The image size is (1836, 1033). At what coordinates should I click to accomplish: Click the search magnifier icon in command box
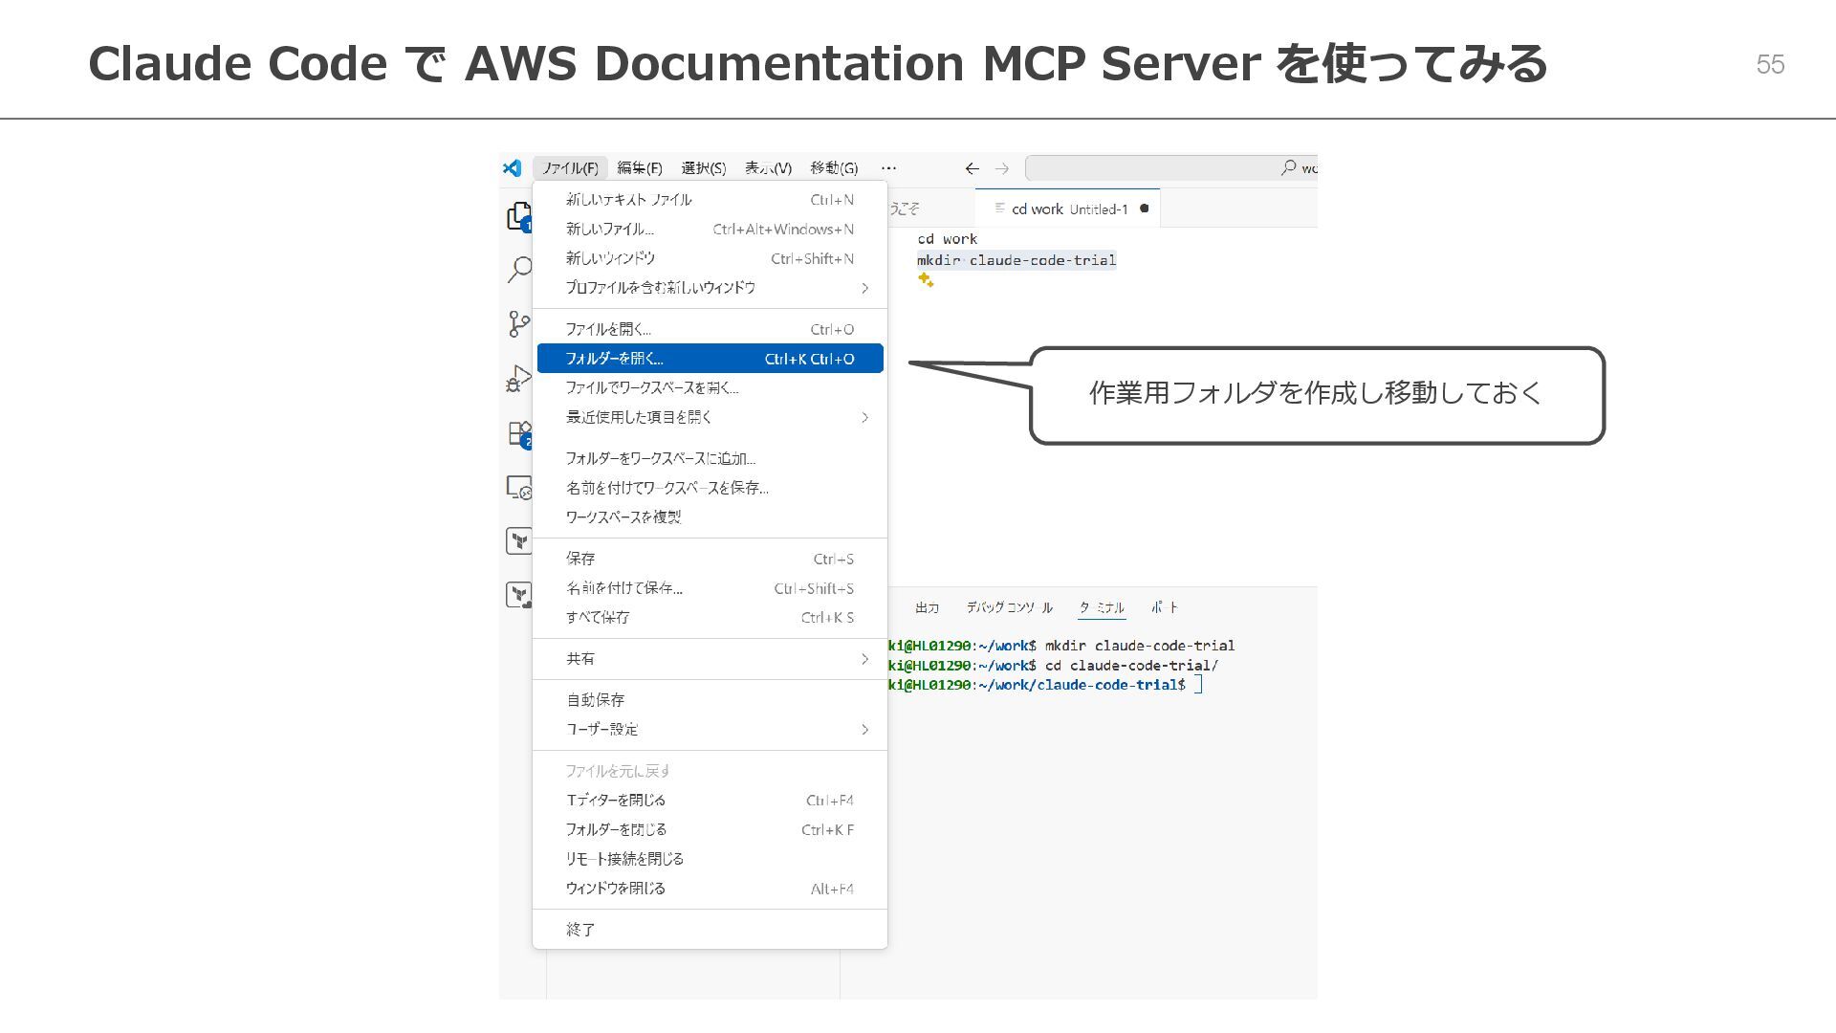coord(1289,167)
